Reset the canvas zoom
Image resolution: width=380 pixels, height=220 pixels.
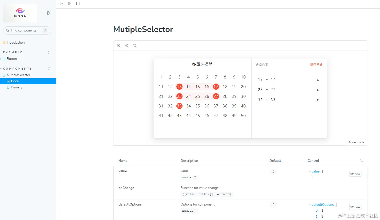tap(135, 46)
